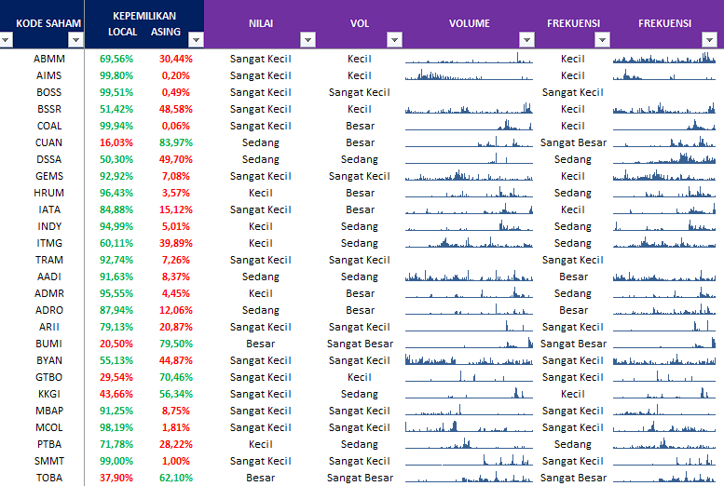Screen dimensions: 724x486
Task: Click KKGI's foreign ownership 56,34% cell
Action: [x=175, y=394]
